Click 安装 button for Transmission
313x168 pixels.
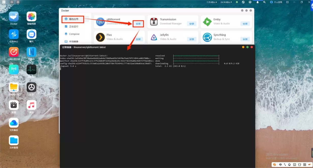[x=192, y=24]
